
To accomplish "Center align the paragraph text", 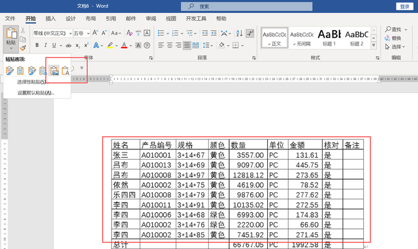I will click(170, 45).
